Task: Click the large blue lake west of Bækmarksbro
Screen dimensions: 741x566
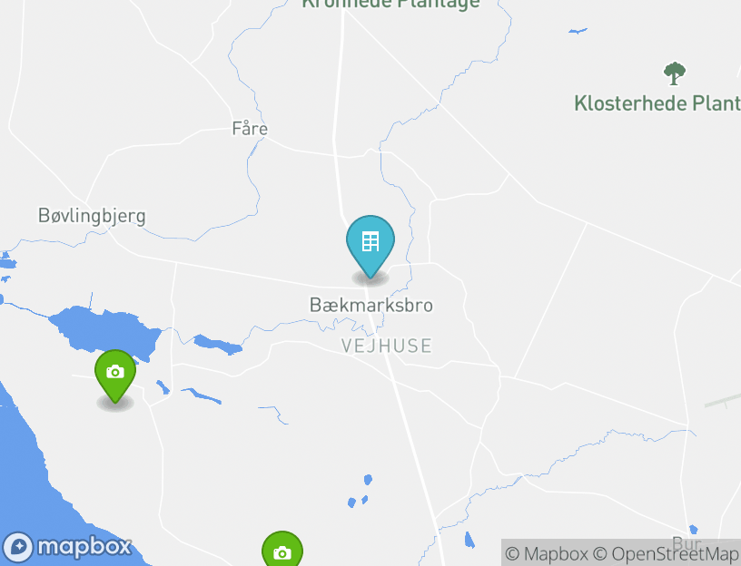Action: click(x=105, y=330)
